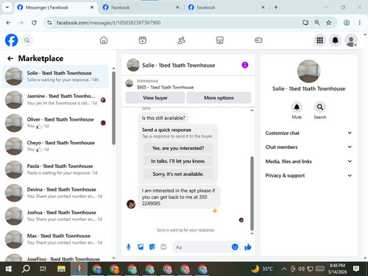
Task: Open Windows notification center
Action: click(356, 269)
